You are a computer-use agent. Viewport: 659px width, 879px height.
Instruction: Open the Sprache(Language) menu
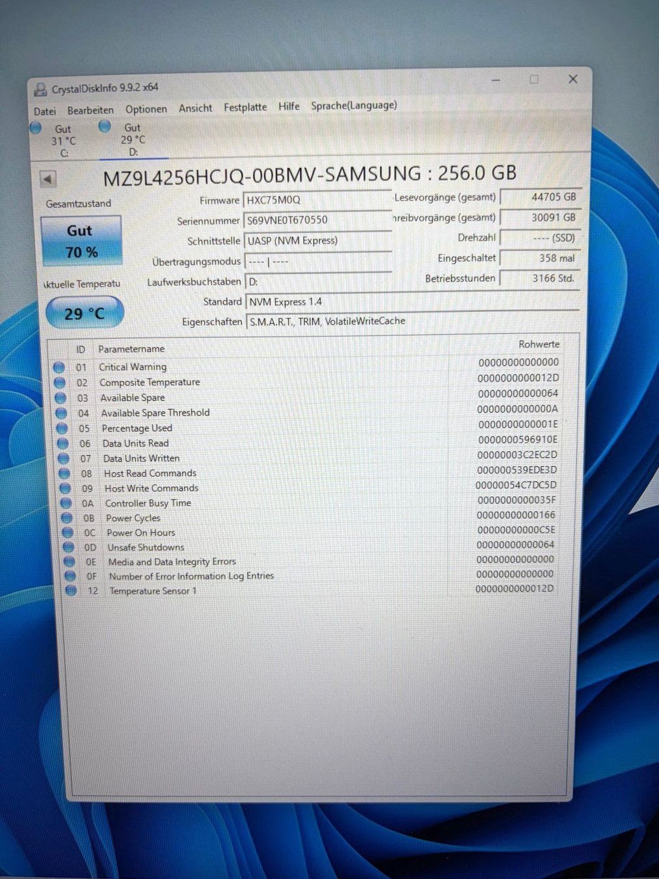coord(354,105)
